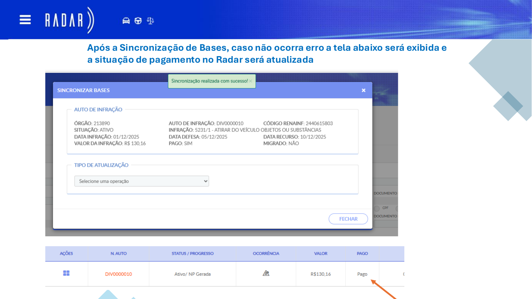
Task: Click the ÓRGÃO: 213890 text
Action: (92, 123)
